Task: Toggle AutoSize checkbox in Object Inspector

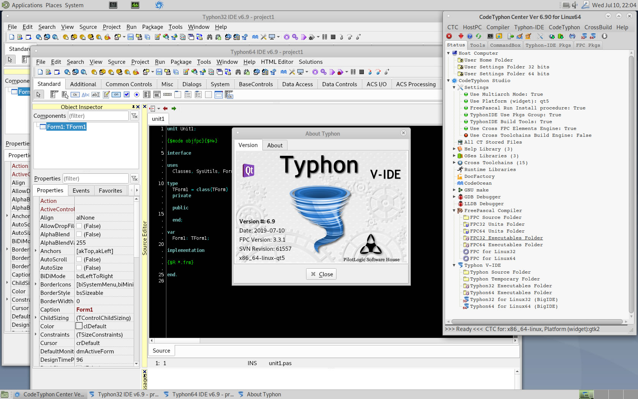Action: pos(79,268)
